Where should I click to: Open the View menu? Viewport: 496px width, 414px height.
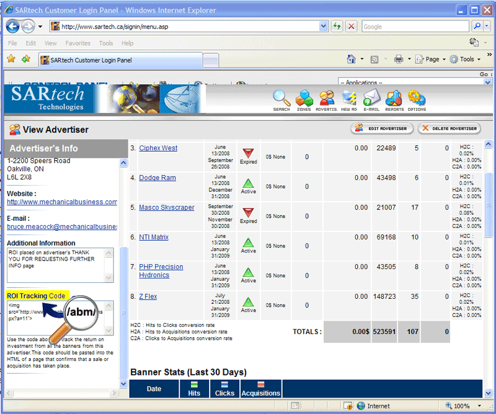point(50,43)
